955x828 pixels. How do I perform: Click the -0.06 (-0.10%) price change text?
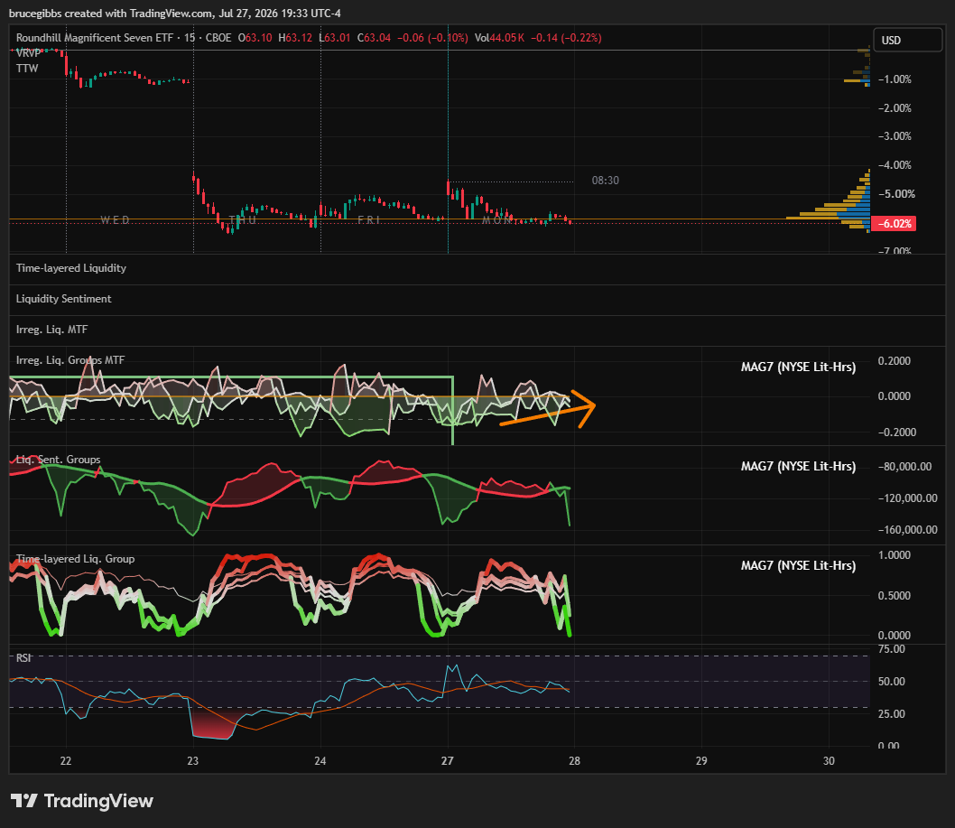(433, 38)
